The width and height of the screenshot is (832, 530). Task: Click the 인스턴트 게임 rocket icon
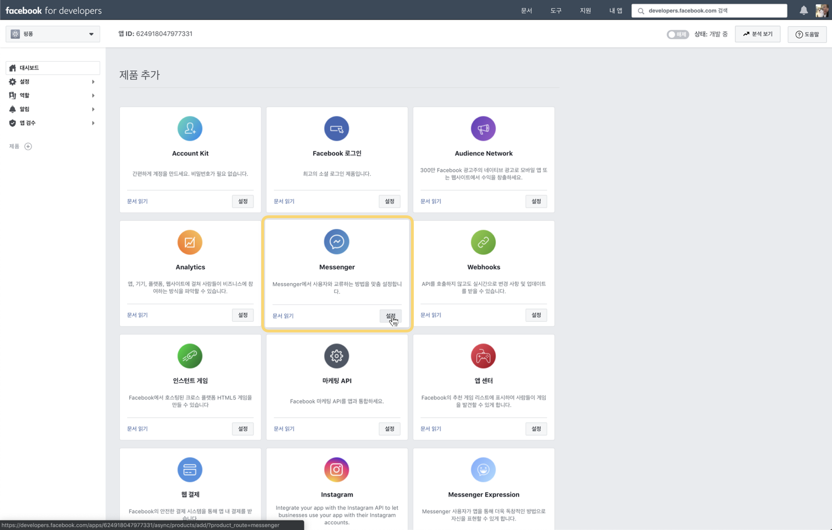(x=190, y=356)
